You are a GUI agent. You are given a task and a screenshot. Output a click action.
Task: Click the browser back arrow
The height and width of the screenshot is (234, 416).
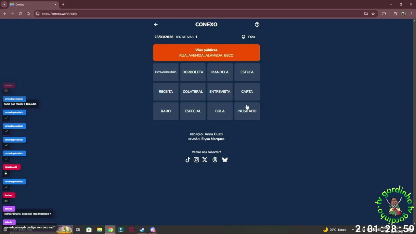[5, 14]
